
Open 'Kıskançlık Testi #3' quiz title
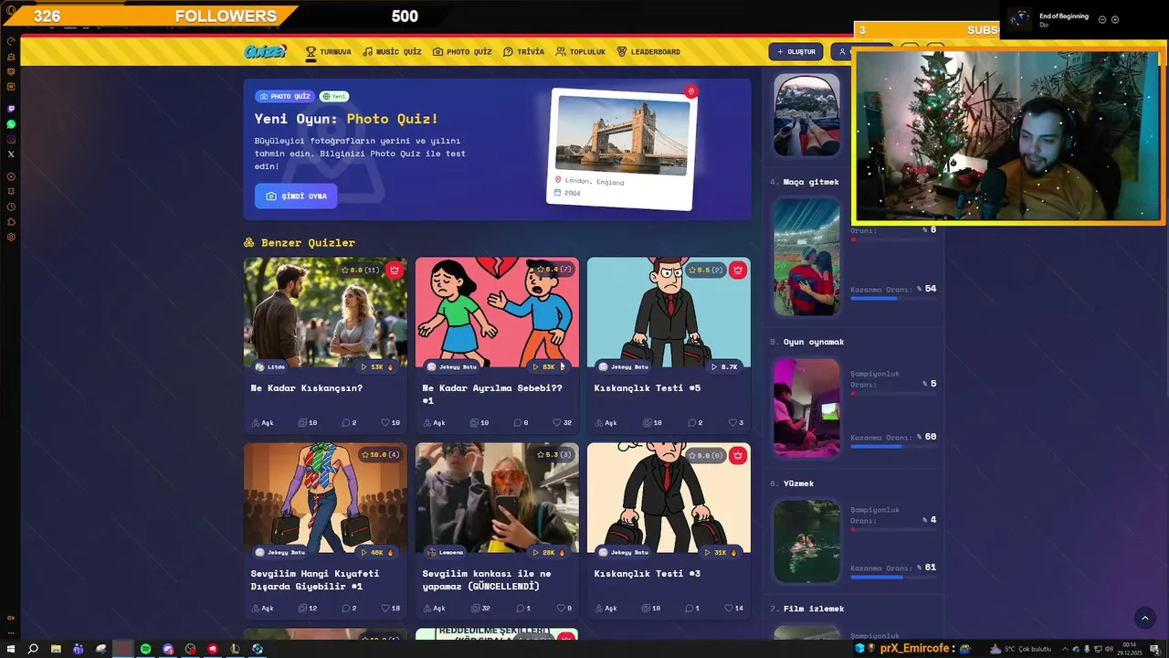pos(648,574)
